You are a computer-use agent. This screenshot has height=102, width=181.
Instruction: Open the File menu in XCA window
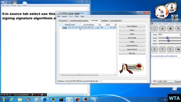point(59,16)
